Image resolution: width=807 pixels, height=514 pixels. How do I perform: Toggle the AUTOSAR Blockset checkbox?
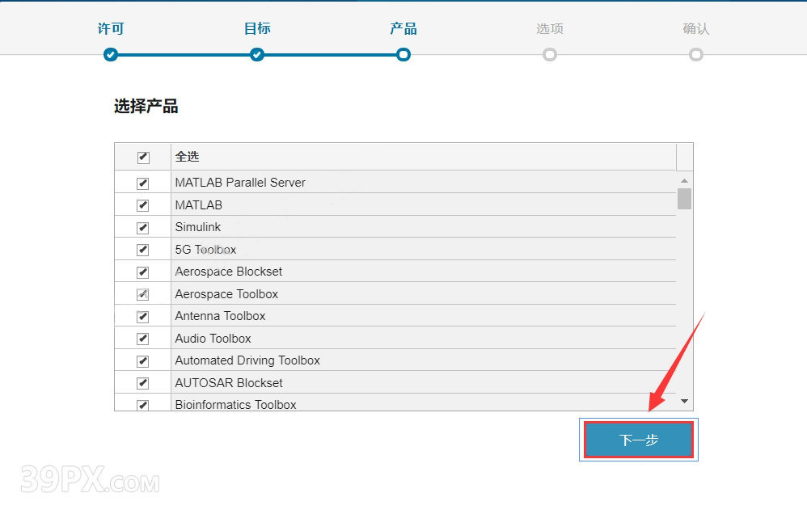(142, 383)
